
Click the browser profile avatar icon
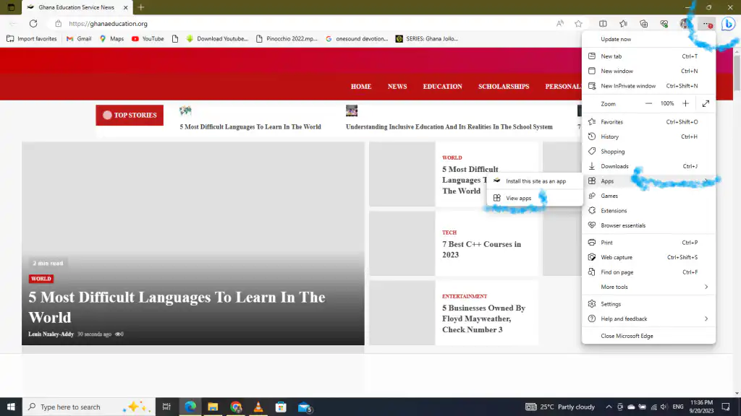pyautogui.click(x=685, y=23)
